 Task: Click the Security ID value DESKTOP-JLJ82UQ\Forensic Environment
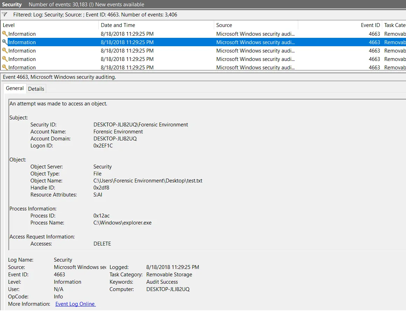[141, 125]
